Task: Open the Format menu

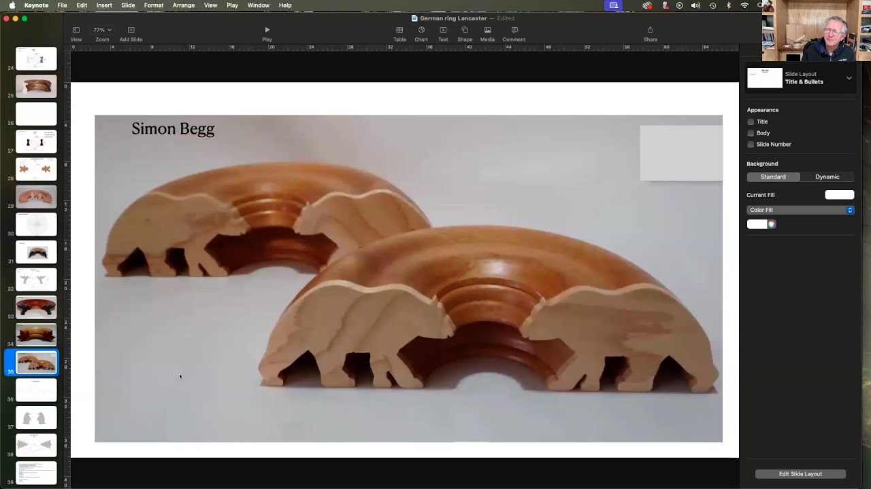Action: [154, 5]
